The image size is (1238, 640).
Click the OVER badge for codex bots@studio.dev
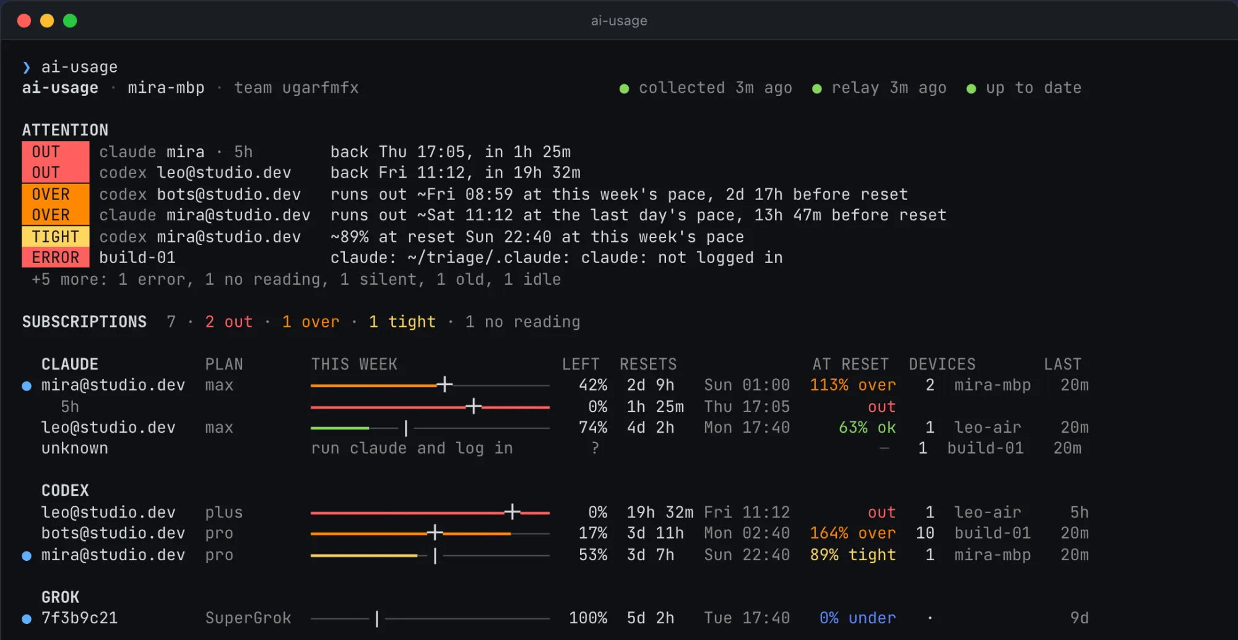pos(56,194)
